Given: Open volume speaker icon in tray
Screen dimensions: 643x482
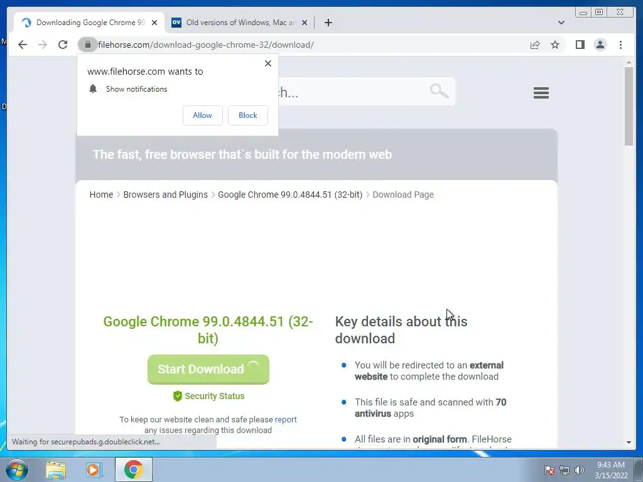Looking at the screenshot, I should pyautogui.click(x=580, y=470).
